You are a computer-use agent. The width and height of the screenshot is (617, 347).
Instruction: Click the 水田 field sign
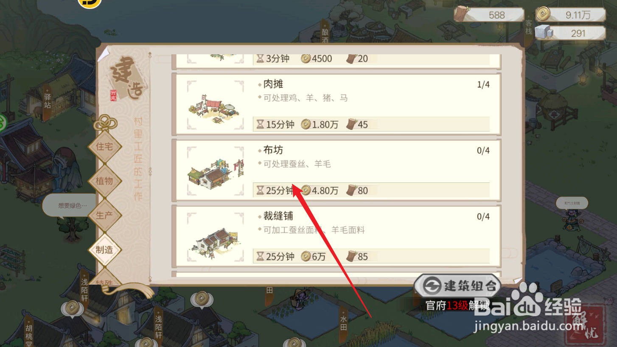pos(343,322)
